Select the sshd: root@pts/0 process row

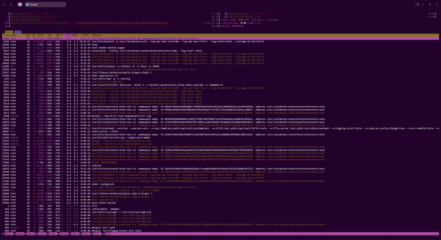(220, 184)
